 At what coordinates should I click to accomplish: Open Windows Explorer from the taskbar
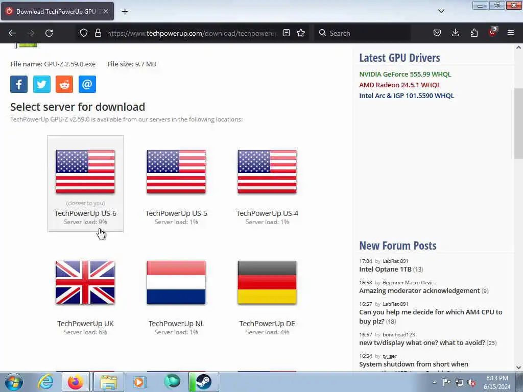click(x=109, y=382)
